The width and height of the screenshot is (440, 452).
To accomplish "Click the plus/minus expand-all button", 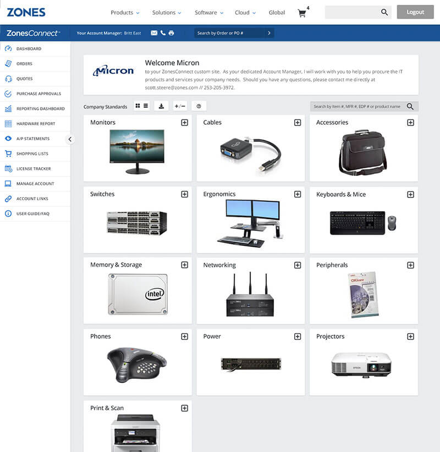I will 180,106.
